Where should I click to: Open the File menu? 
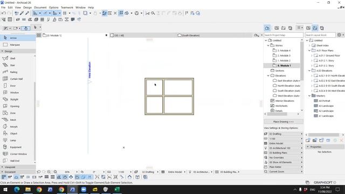pos(3,8)
